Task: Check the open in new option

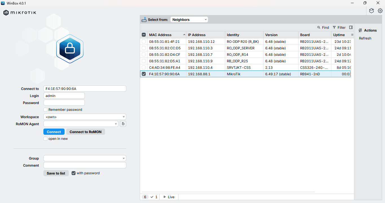Action: click(45, 139)
